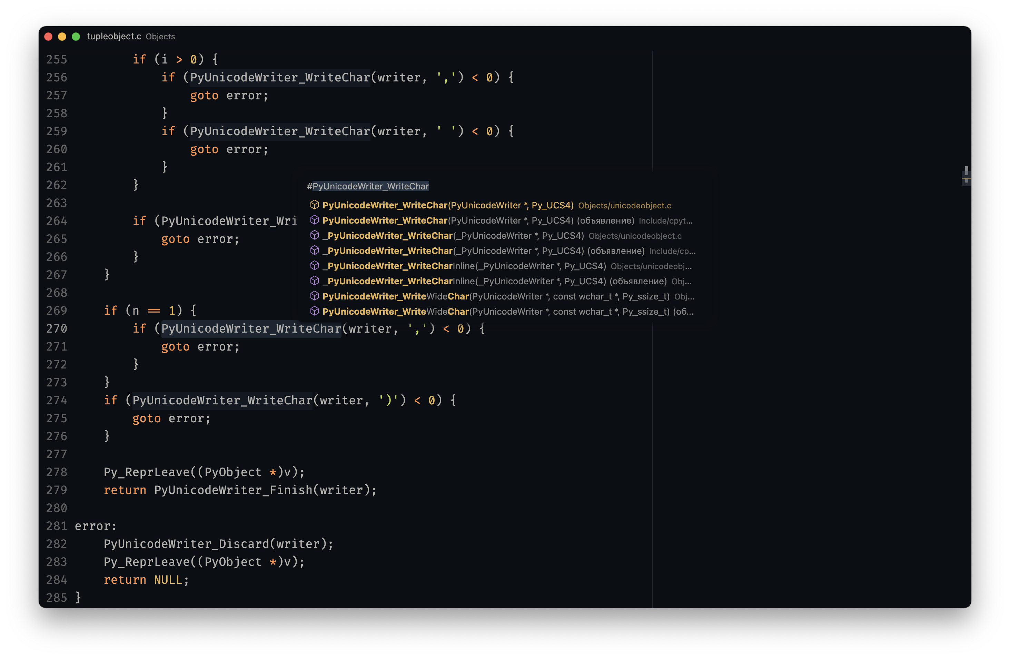Click the PyUnicodeWriter_WriteChar call on line 256
This screenshot has width=1010, height=659.
(280, 78)
